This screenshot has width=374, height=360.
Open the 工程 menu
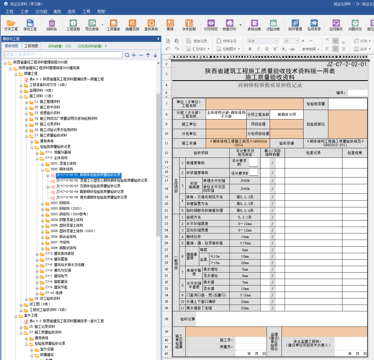click(9, 12)
